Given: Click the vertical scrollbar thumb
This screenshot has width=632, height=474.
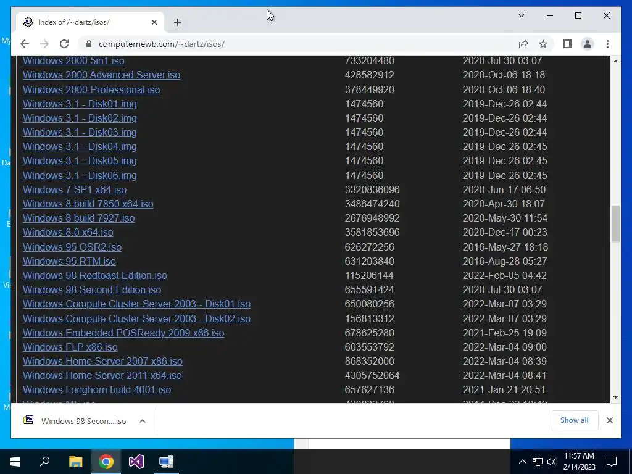Looking at the screenshot, I should (x=615, y=223).
